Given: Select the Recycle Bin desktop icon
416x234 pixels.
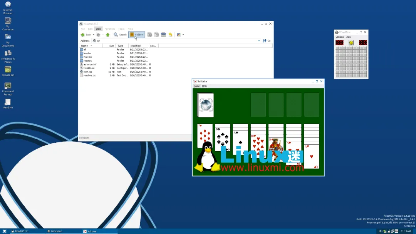Looking at the screenshot, I should [8, 71].
